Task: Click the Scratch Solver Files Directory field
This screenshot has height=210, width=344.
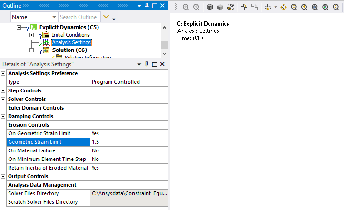Action: pos(129,202)
